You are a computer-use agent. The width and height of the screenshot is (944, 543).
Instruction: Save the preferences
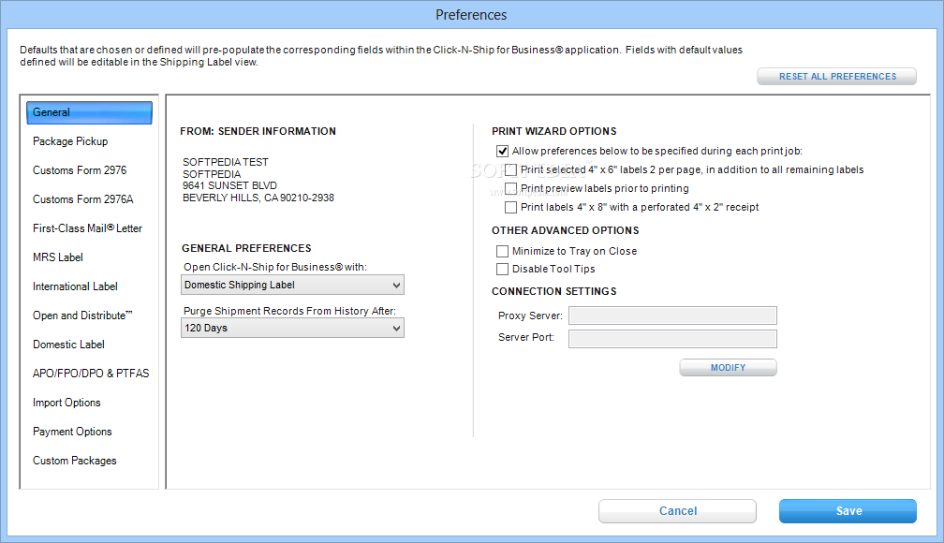click(848, 511)
